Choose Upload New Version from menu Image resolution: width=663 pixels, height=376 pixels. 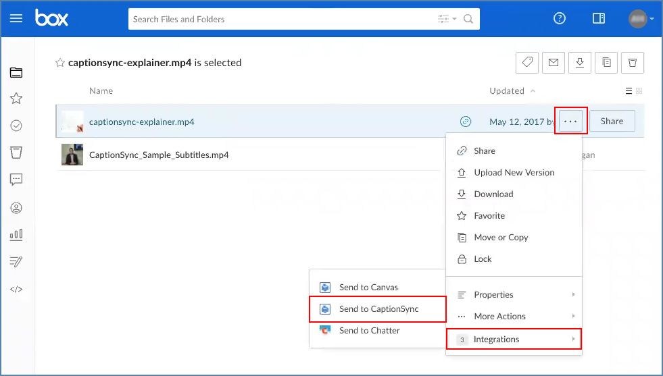(x=514, y=172)
